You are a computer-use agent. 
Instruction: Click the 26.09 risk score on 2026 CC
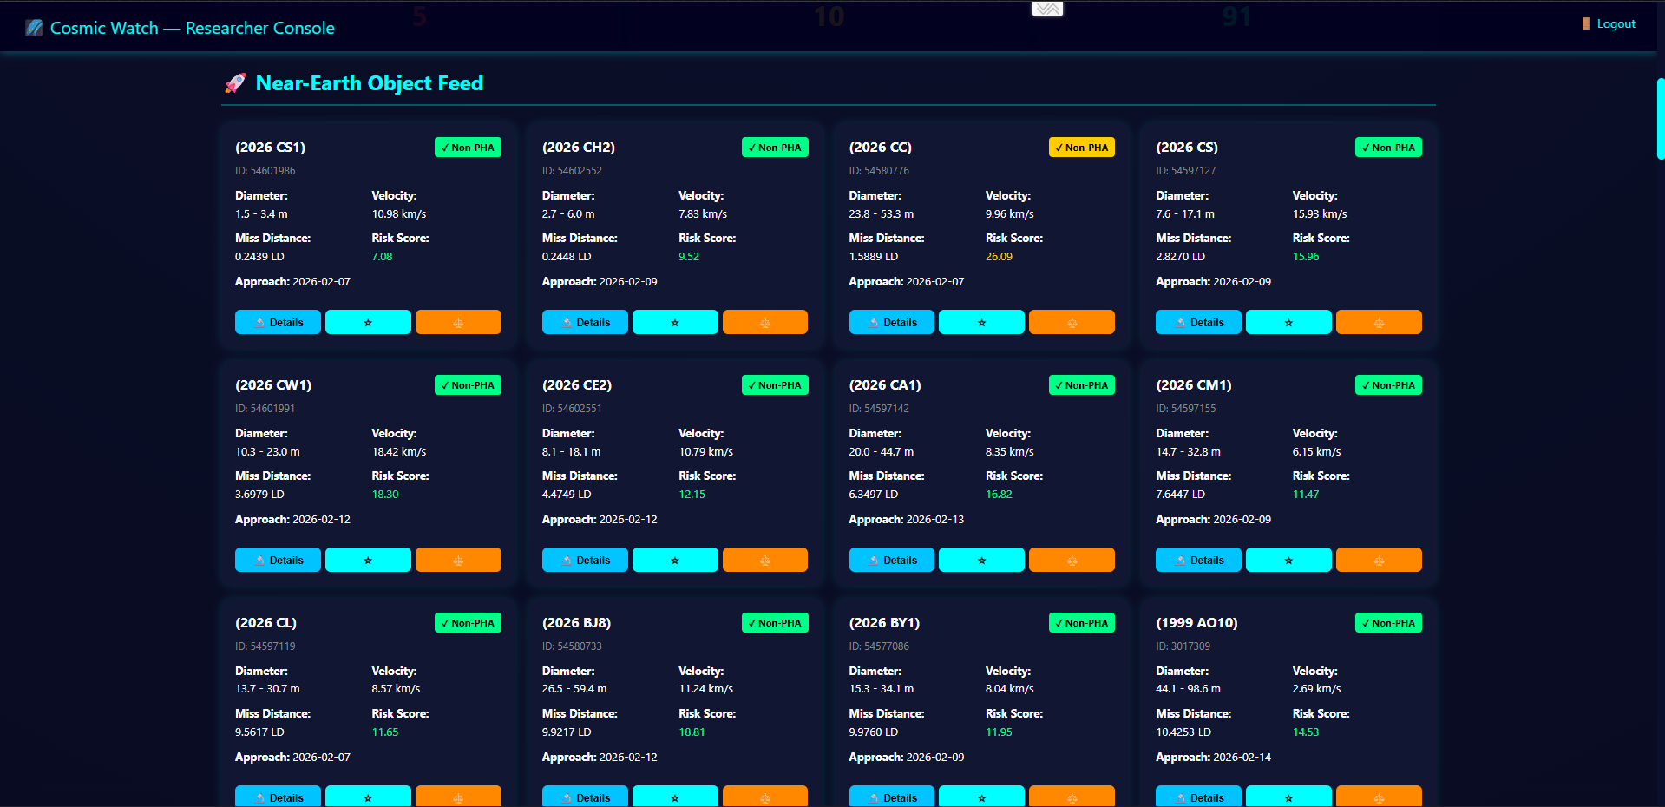coord(999,257)
